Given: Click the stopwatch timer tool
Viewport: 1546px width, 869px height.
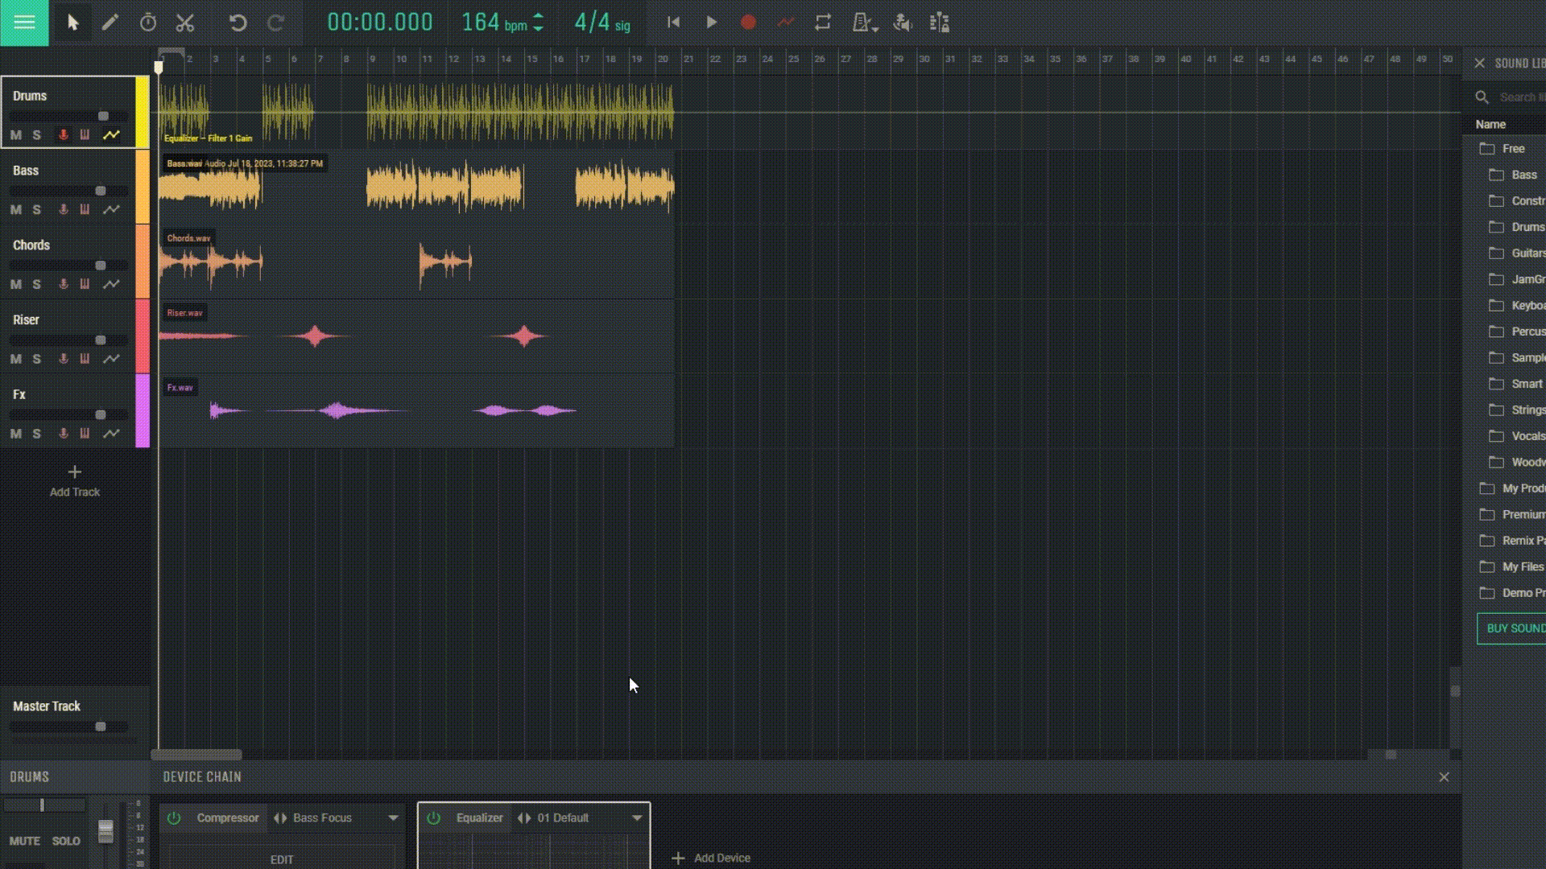Looking at the screenshot, I should 148,23.
